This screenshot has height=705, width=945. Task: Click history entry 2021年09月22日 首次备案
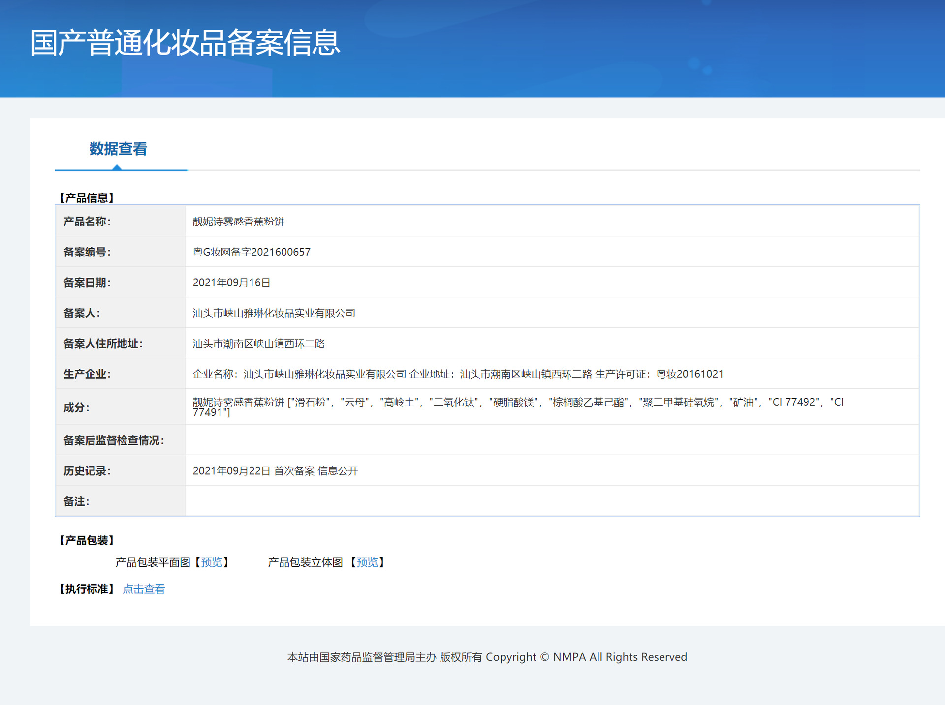coord(275,471)
